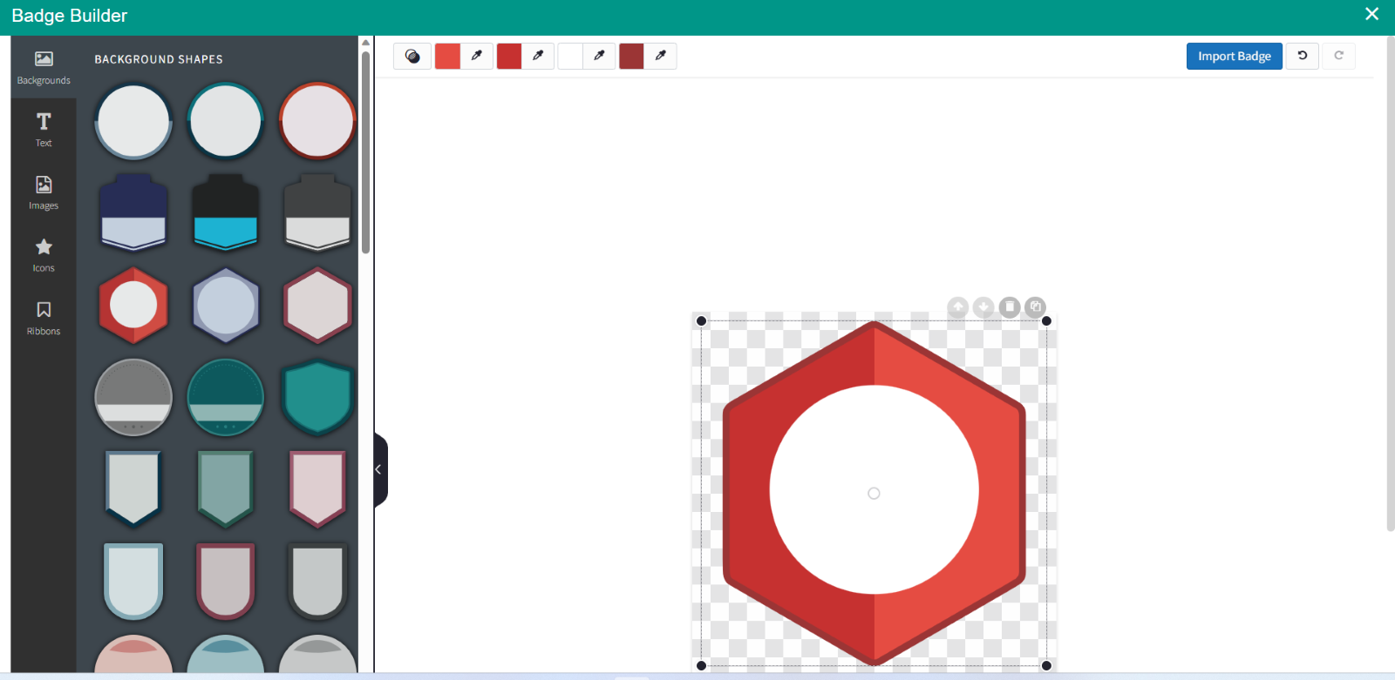Close the Badge Builder dialog
This screenshot has height=680, width=1395.
1371,14
